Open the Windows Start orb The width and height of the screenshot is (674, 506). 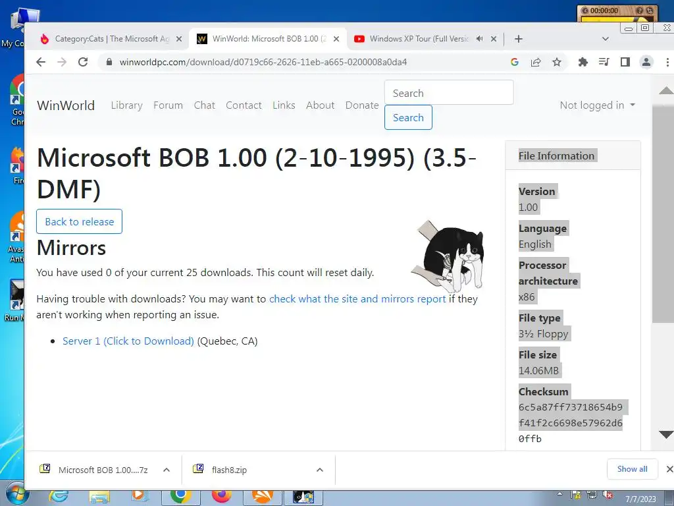pos(16,495)
